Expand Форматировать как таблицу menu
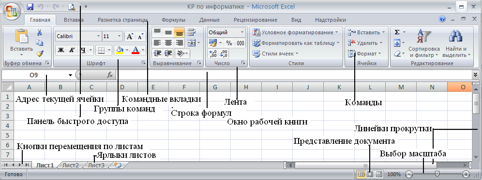This screenshot has width=482, height=180. [296, 43]
